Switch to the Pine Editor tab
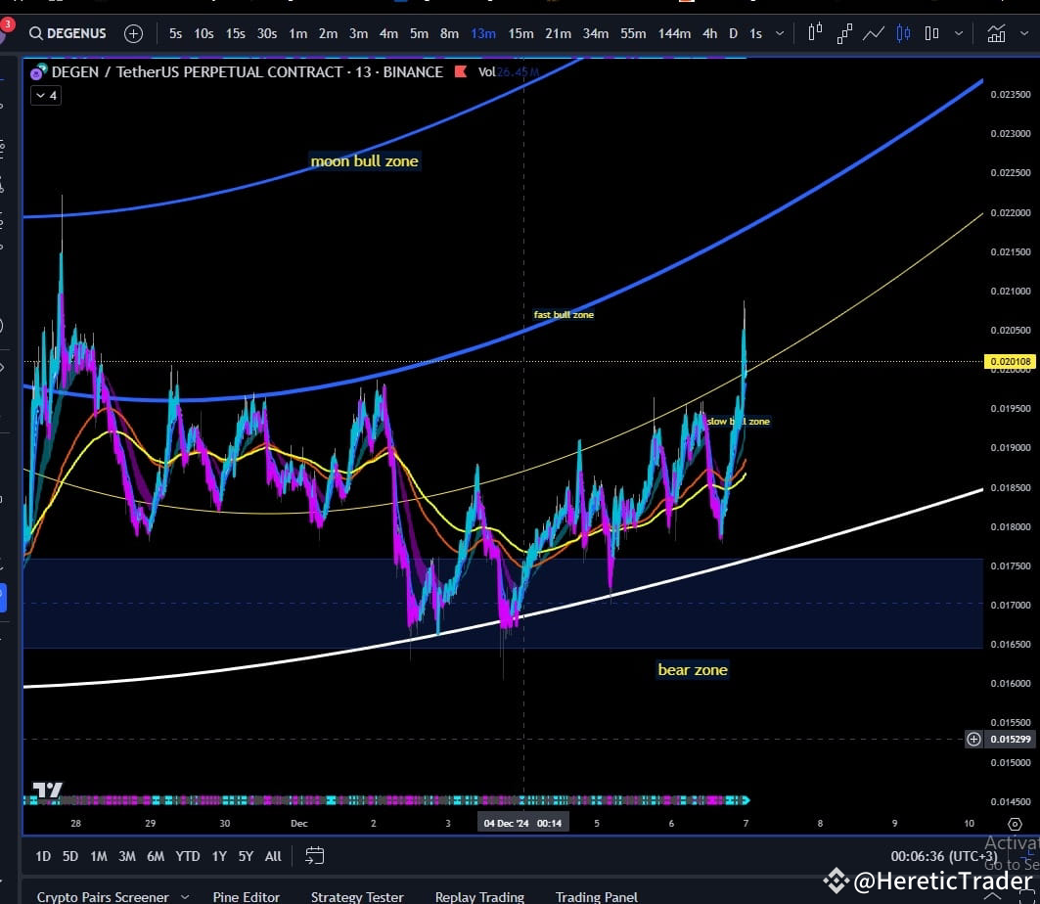Image resolution: width=1040 pixels, height=904 pixels. click(x=246, y=895)
